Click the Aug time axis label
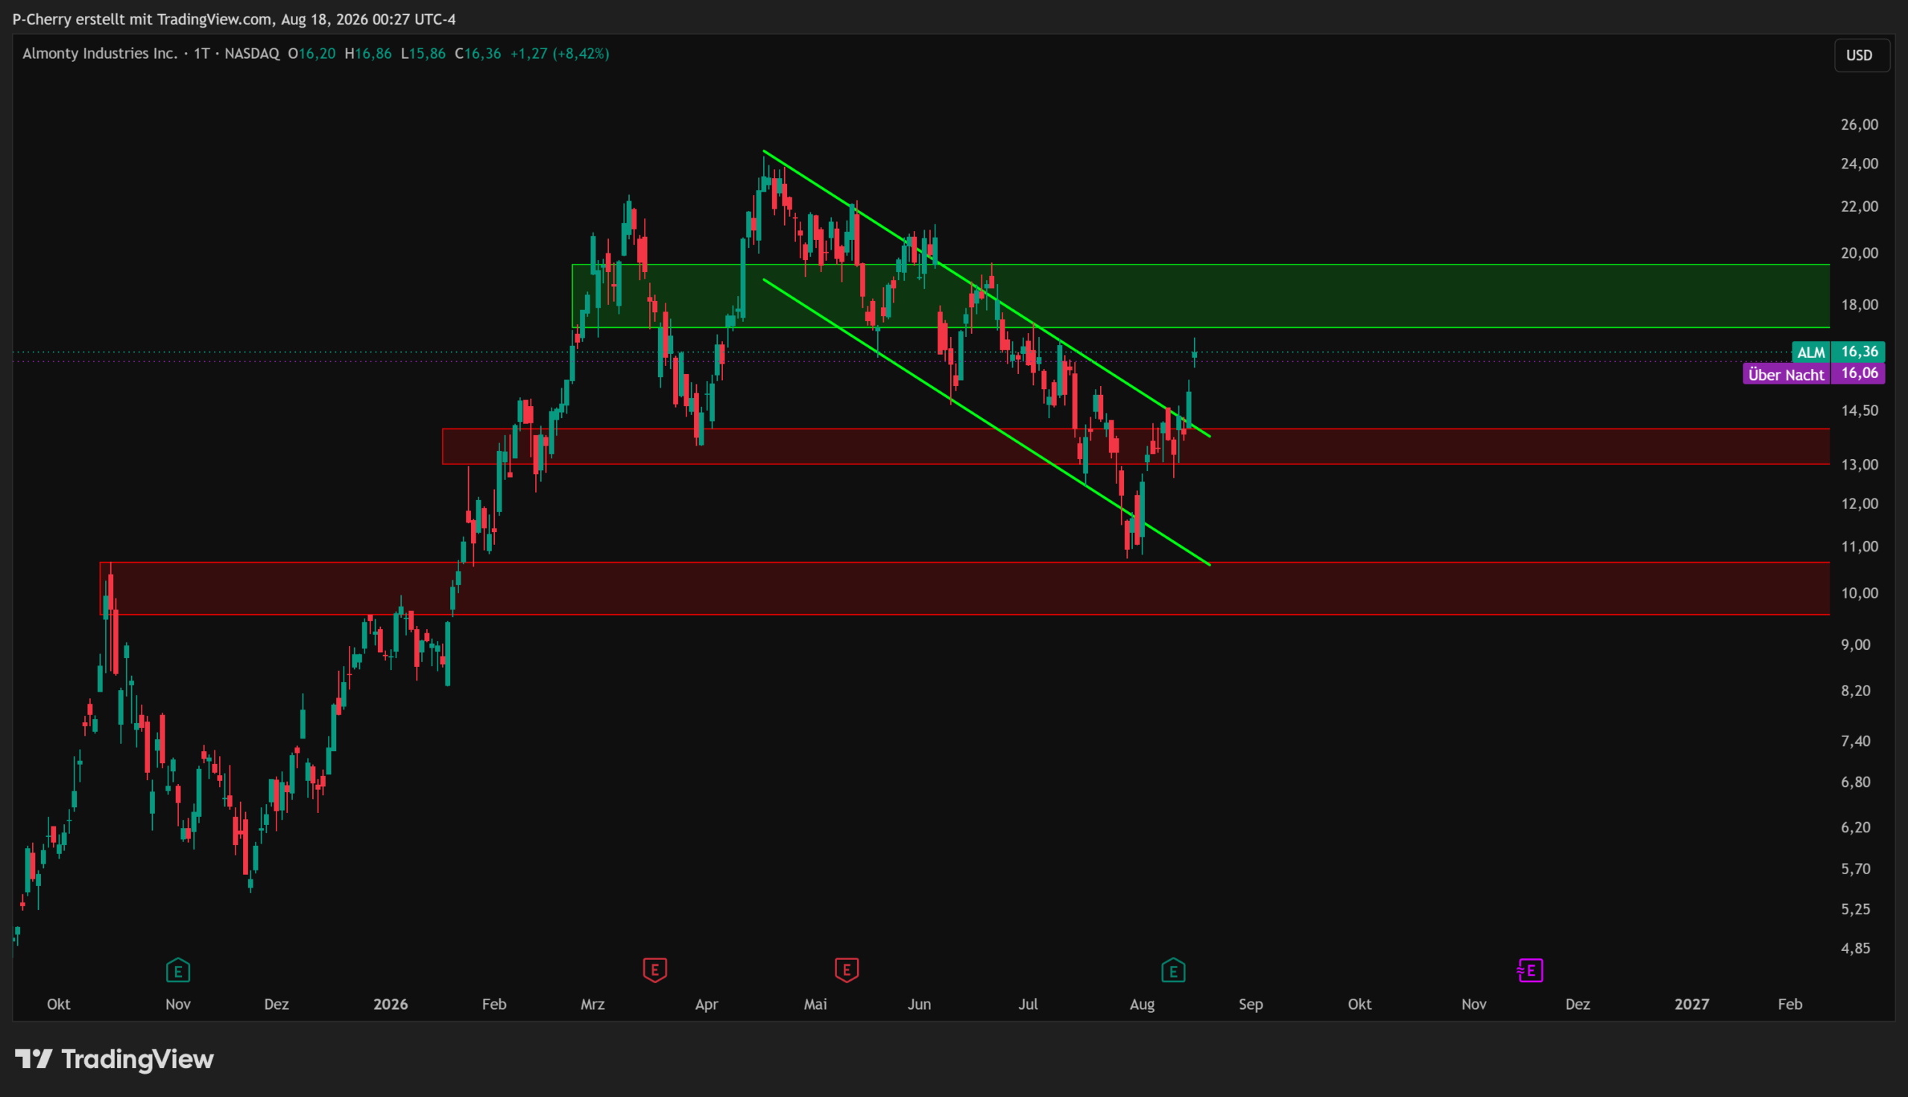Screen dimensions: 1908x1097 tap(1142, 1005)
